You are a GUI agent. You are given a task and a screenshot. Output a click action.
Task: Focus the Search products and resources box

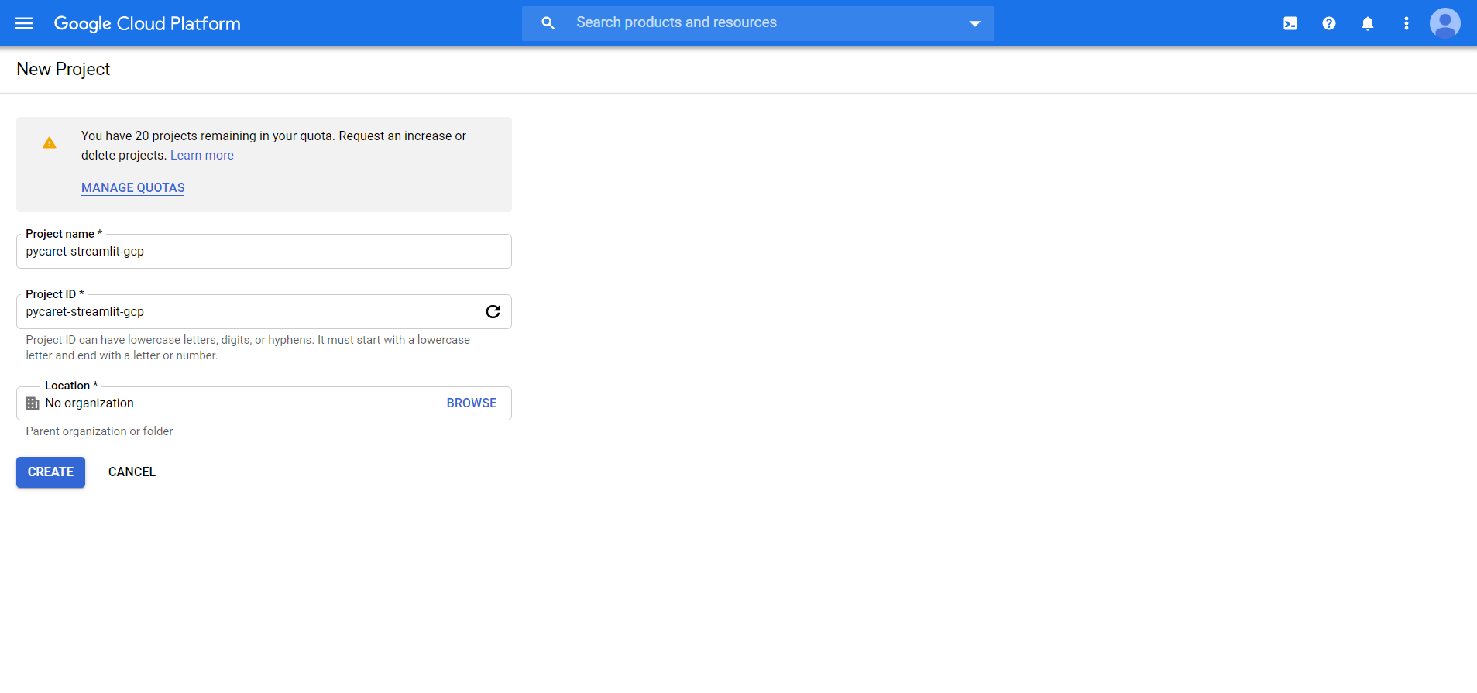click(x=757, y=23)
